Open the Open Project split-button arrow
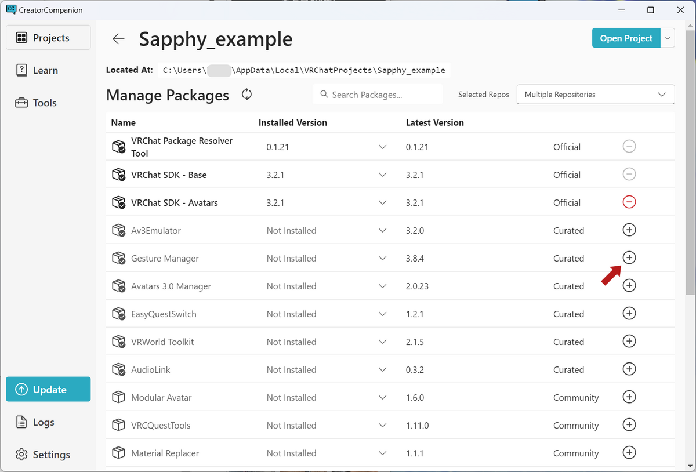This screenshot has height=472, width=696. click(668, 38)
